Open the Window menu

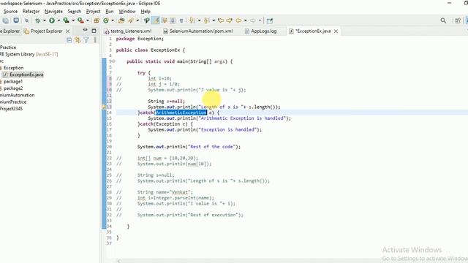point(127,12)
